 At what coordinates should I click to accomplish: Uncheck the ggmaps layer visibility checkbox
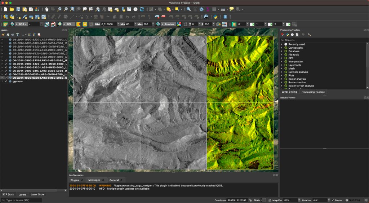coord(6,81)
